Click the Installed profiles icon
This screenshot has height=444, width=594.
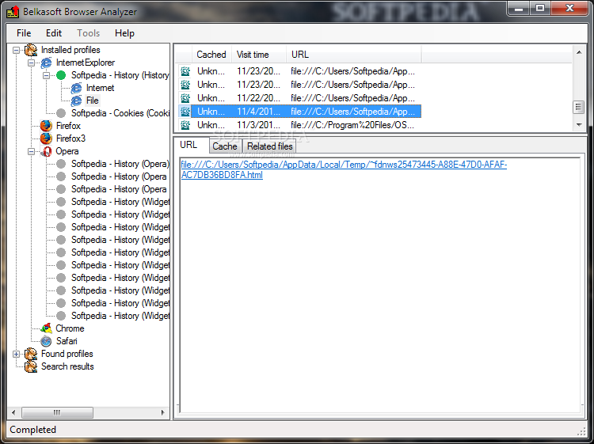(31, 50)
